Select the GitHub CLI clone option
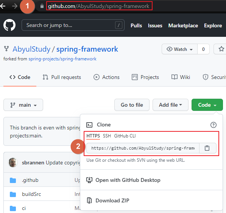Image resolution: width=226 pixels, height=213 pixels. [x=125, y=136]
